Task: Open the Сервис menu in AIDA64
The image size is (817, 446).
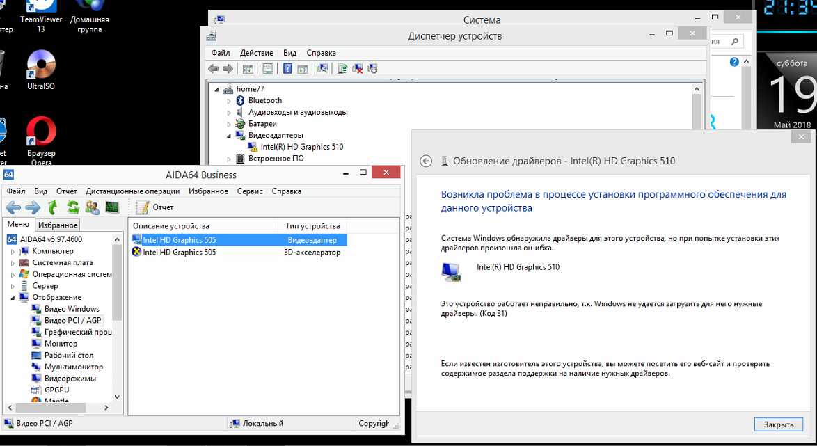Action: (250, 191)
